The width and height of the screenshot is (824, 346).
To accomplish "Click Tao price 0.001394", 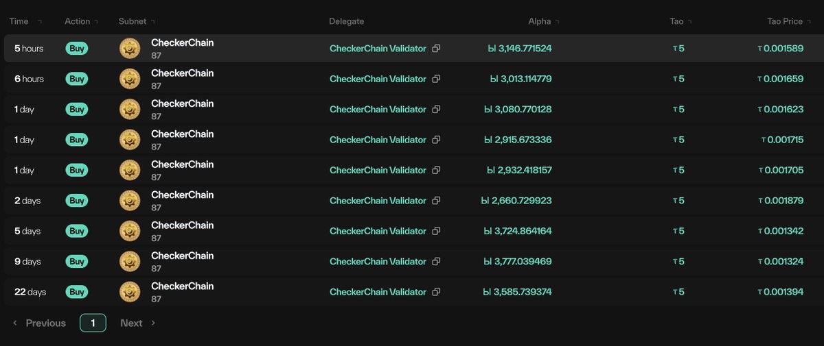I will pos(780,292).
